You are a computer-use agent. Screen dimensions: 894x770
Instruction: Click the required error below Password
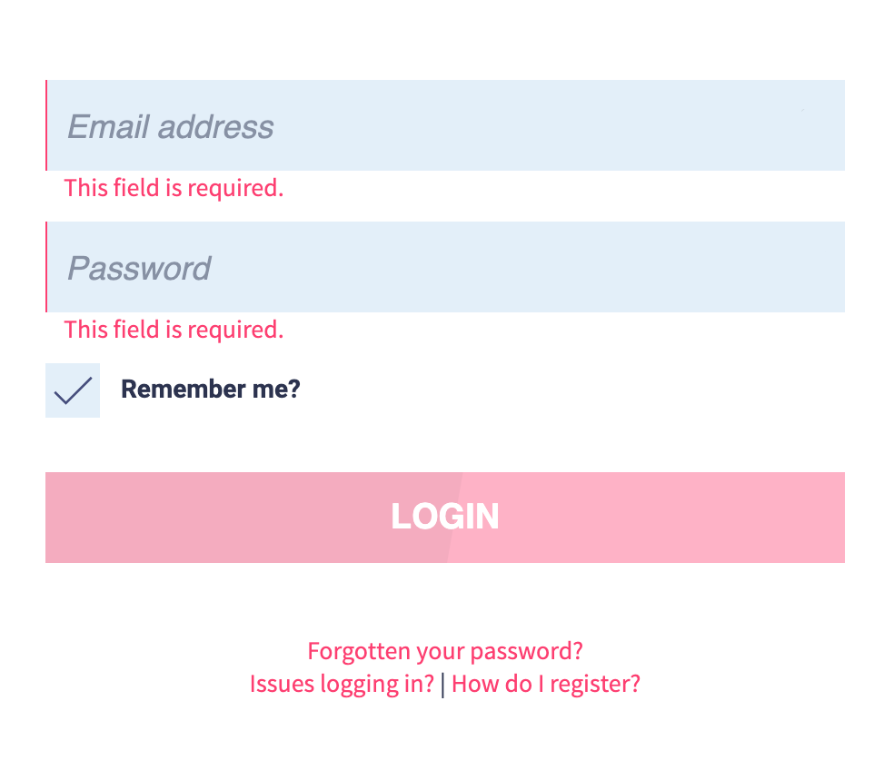174,330
